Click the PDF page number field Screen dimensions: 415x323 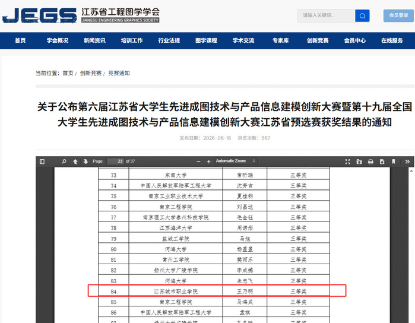pos(115,161)
